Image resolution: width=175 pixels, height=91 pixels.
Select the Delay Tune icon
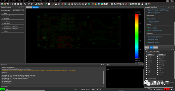click(59, 4)
